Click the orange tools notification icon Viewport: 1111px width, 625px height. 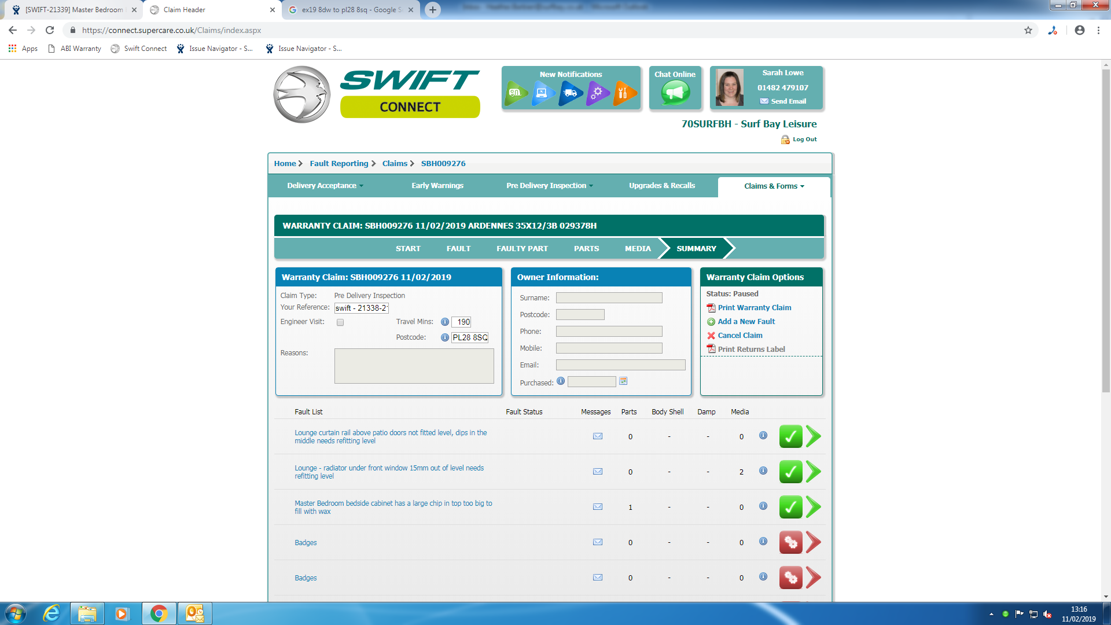(x=624, y=93)
